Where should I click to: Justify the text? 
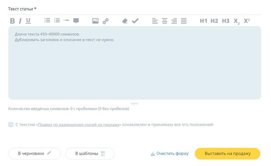click(184, 21)
